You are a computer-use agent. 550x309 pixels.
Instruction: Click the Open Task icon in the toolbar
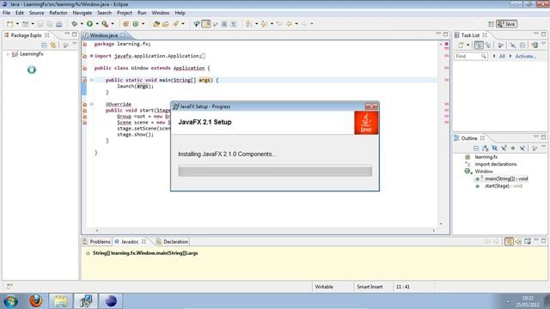tap(166, 24)
